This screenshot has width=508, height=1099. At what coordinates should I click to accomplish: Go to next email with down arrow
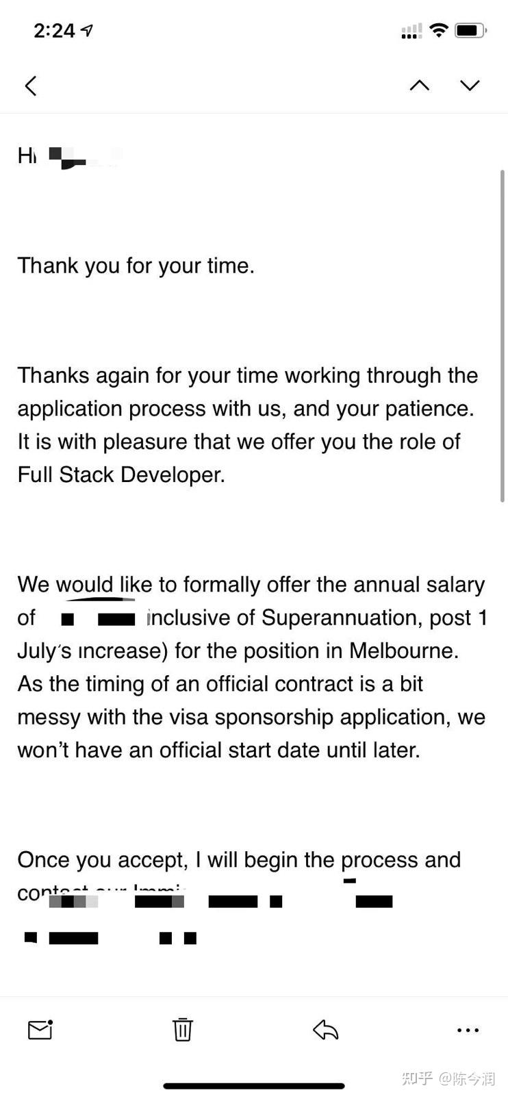pyautogui.click(x=470, y=85)
